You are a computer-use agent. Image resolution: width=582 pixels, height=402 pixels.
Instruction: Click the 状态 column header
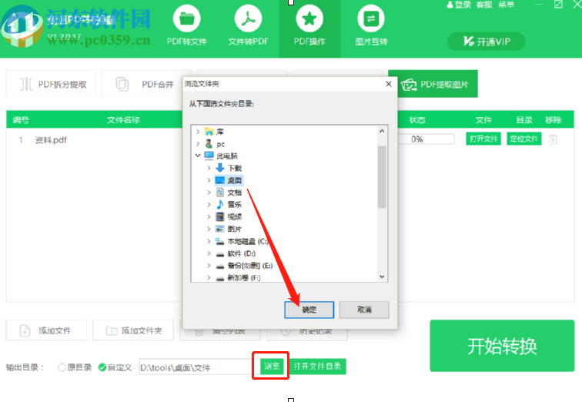point(417,120)
